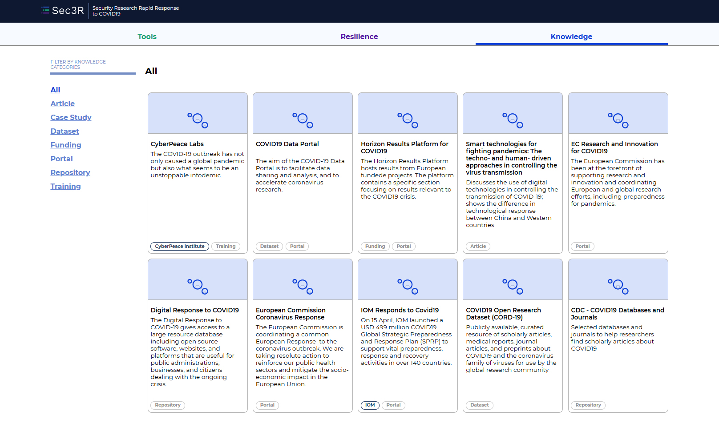The image size is (719, 447).
Task: Click the CyberPeace Institute tag
Action: pos(180,246)
